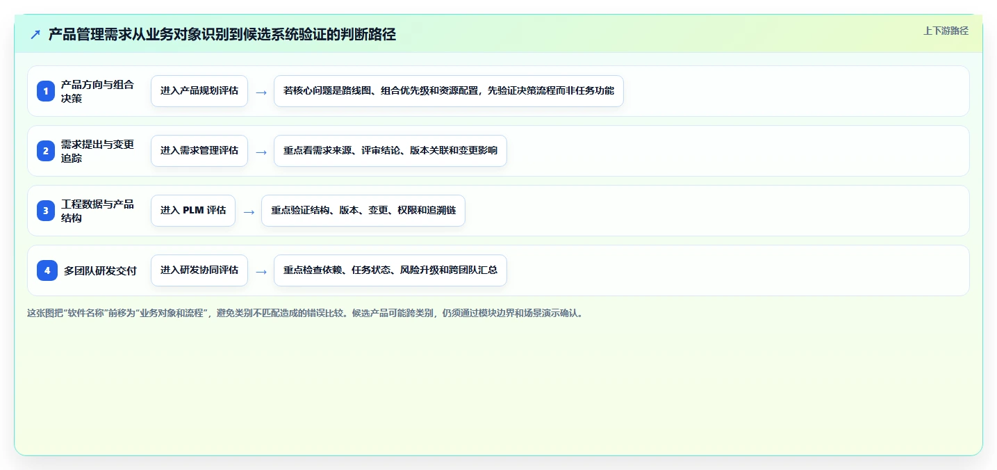Click the 工程数据与产品结构 label

click(97, 211)
